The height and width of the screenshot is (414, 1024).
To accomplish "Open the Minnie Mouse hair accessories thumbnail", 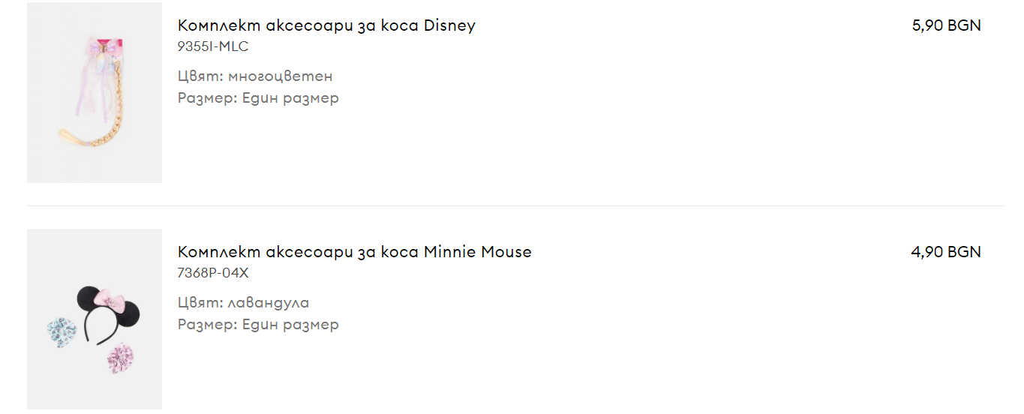I will [x=95, y=319].
